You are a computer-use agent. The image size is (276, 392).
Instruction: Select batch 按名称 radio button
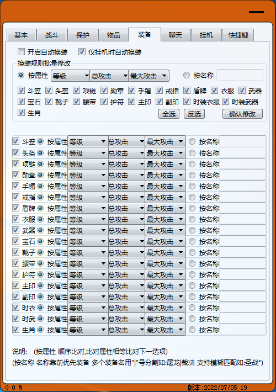pos(187,75)
